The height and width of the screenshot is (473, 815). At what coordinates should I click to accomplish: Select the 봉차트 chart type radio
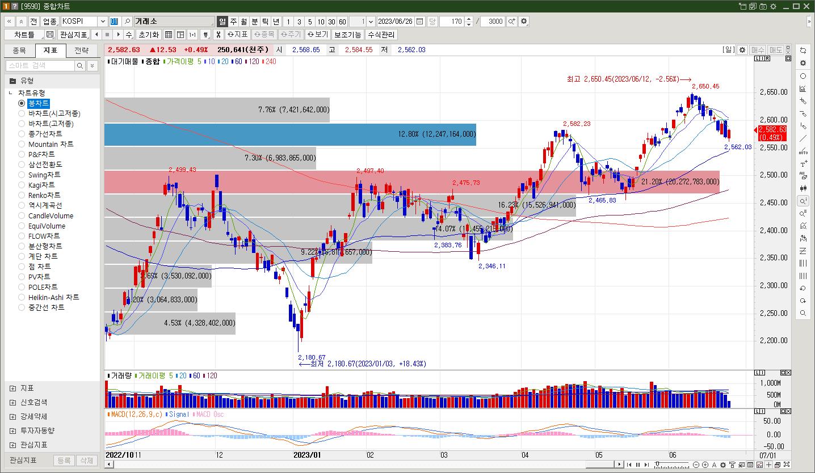click(22, 103)
